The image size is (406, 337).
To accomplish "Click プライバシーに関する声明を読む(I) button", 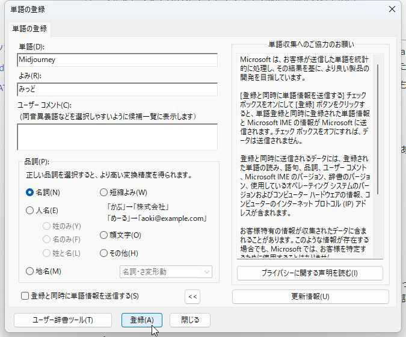I will pos(310,273).
